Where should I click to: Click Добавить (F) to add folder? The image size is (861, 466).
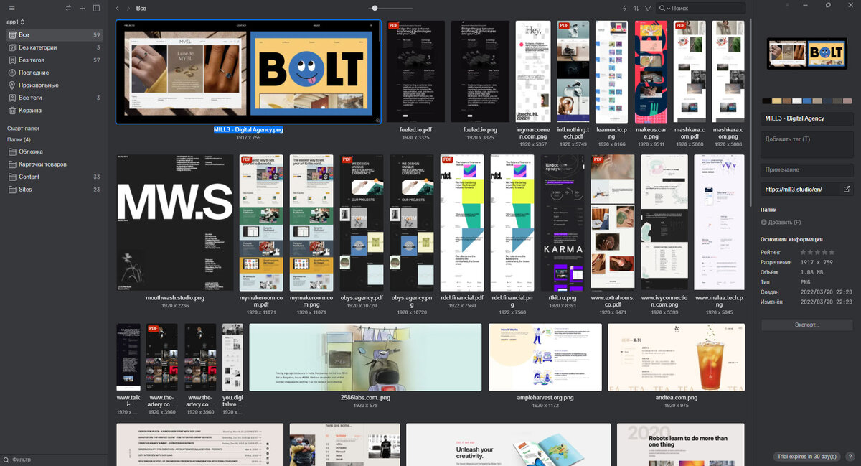pos(785,223)
